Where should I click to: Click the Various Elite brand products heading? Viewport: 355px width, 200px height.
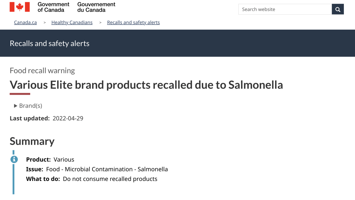coord(146,85)
